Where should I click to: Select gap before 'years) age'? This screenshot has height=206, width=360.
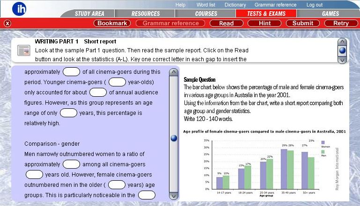(117, 185)
